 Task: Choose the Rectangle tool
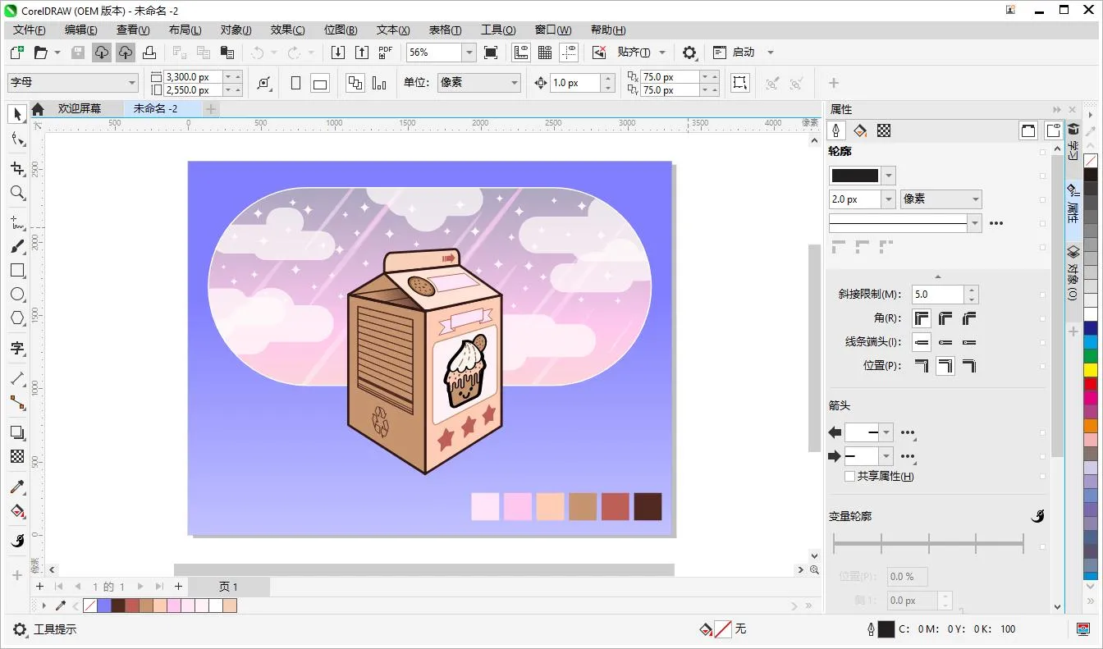[17, 271]
